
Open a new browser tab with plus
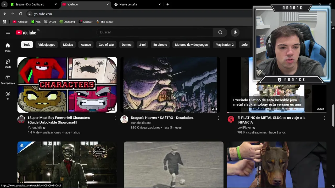coord(167,4)
